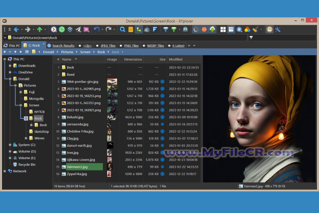Click the blue F font icon

pos(155,30)
